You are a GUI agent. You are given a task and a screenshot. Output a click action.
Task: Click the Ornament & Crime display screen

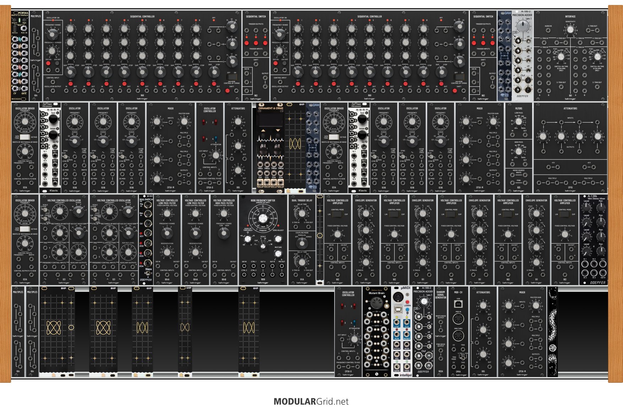pyautogui.click(x=270, y=119)
